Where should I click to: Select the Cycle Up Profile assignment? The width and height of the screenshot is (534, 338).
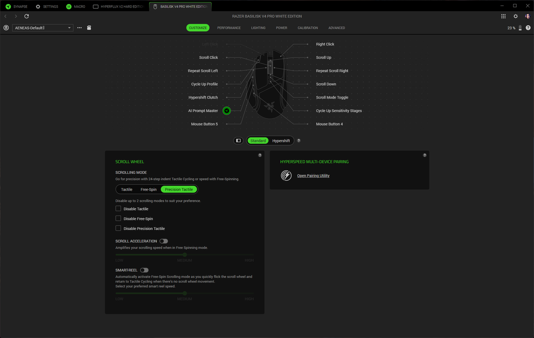tap(205, 84)
